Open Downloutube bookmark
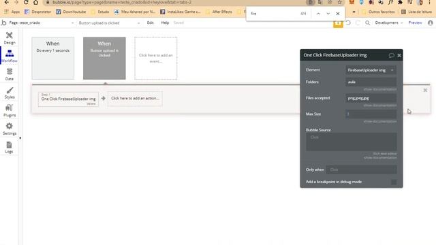 tap(71, 12)
